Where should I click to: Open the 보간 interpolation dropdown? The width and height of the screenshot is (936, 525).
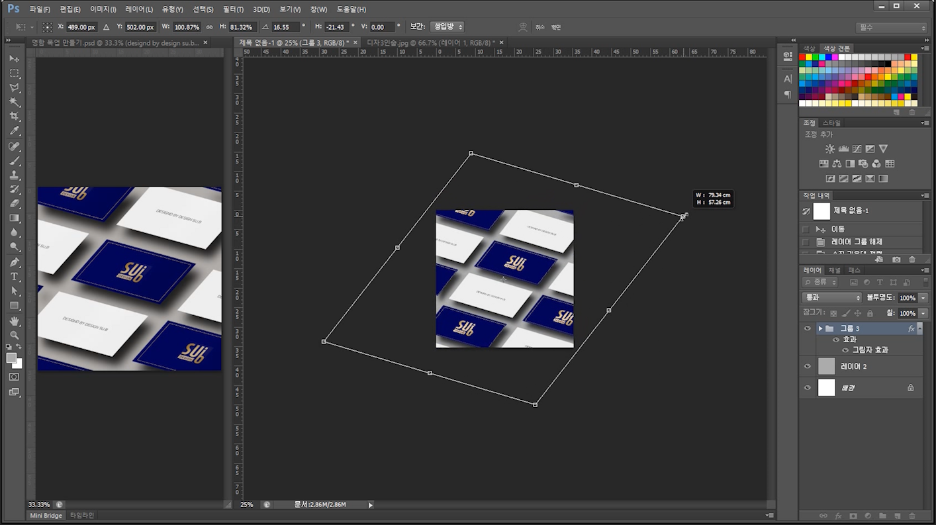click(447, 26)
